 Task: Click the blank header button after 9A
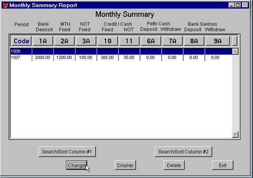coord(235,41)
